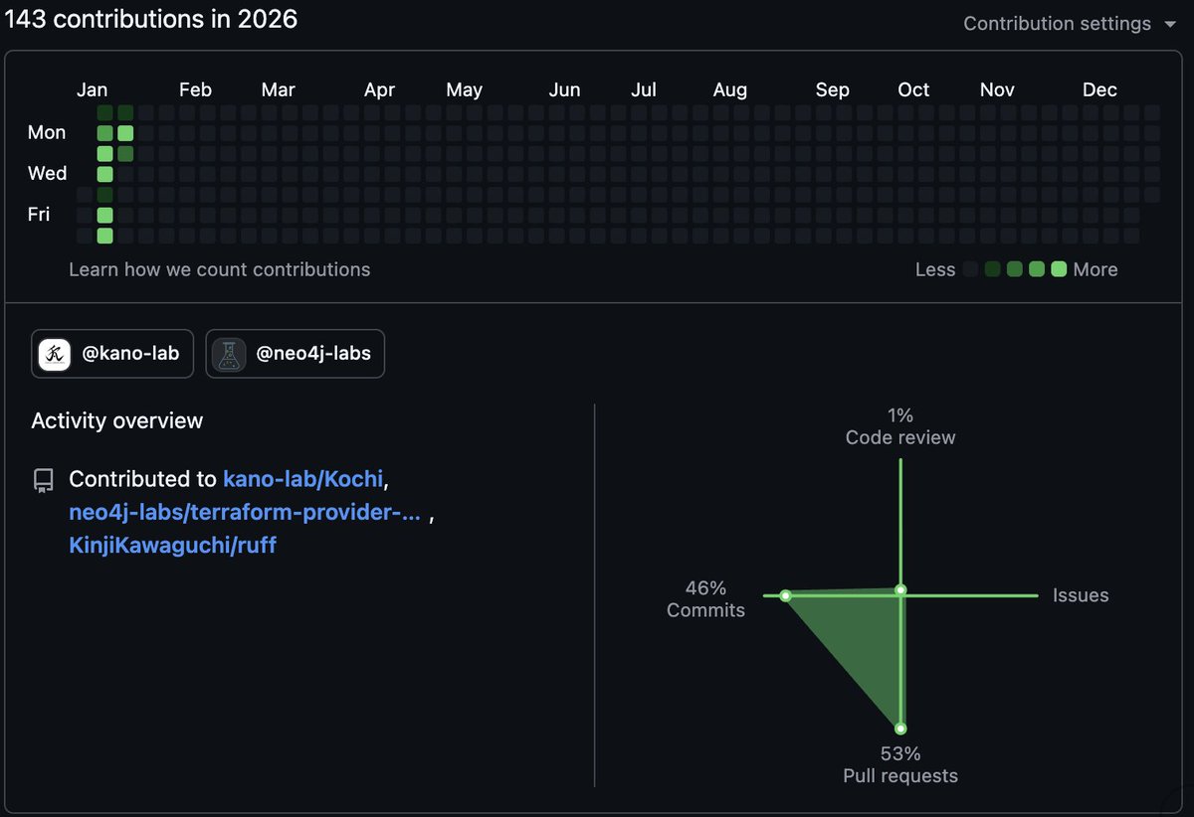Open the kano-lab/Kochi repository link
1194x817 pixels.
pyautogui.click(x=303, y=479)
